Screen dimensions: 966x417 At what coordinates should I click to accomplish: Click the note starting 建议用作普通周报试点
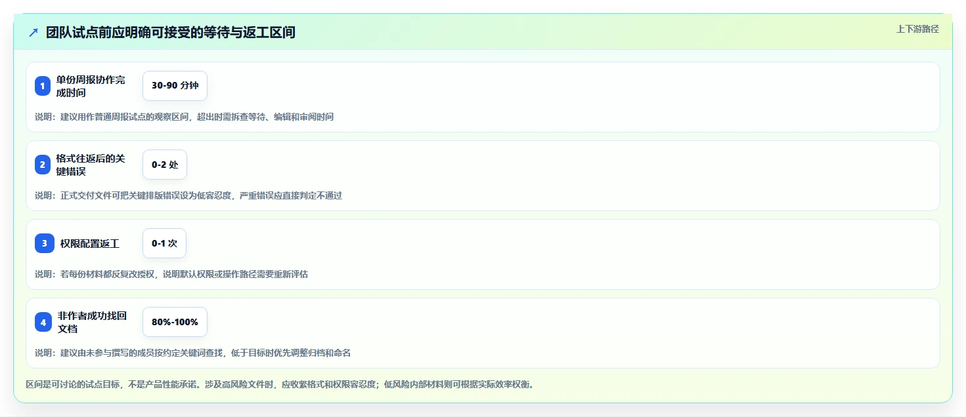click(184, 117)
